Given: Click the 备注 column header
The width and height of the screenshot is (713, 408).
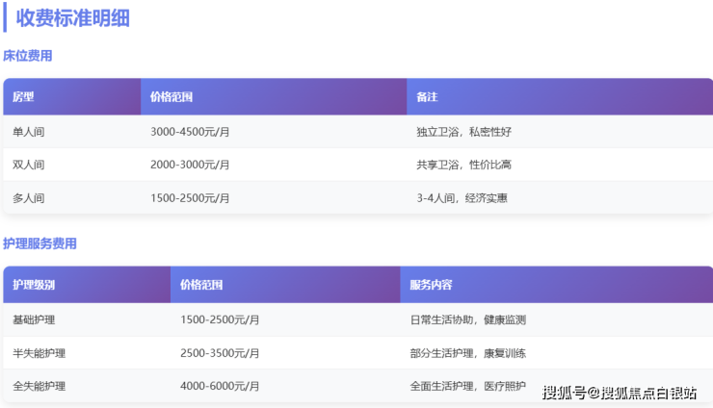Looking at the screenshot, I should 428,97.
